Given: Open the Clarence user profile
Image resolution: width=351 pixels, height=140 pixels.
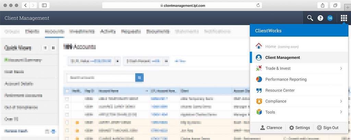Looking at the screenshot, I should tap(271, 128).
